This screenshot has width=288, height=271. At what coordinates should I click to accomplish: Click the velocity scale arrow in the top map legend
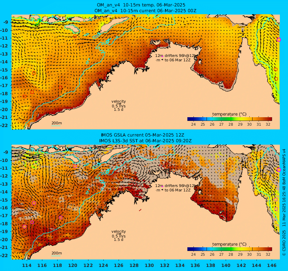coord(119,104)
